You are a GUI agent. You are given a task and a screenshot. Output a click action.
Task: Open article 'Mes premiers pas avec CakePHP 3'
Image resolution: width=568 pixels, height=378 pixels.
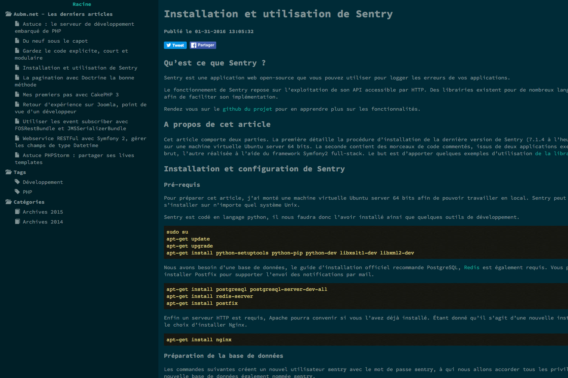tap(71, 94)
